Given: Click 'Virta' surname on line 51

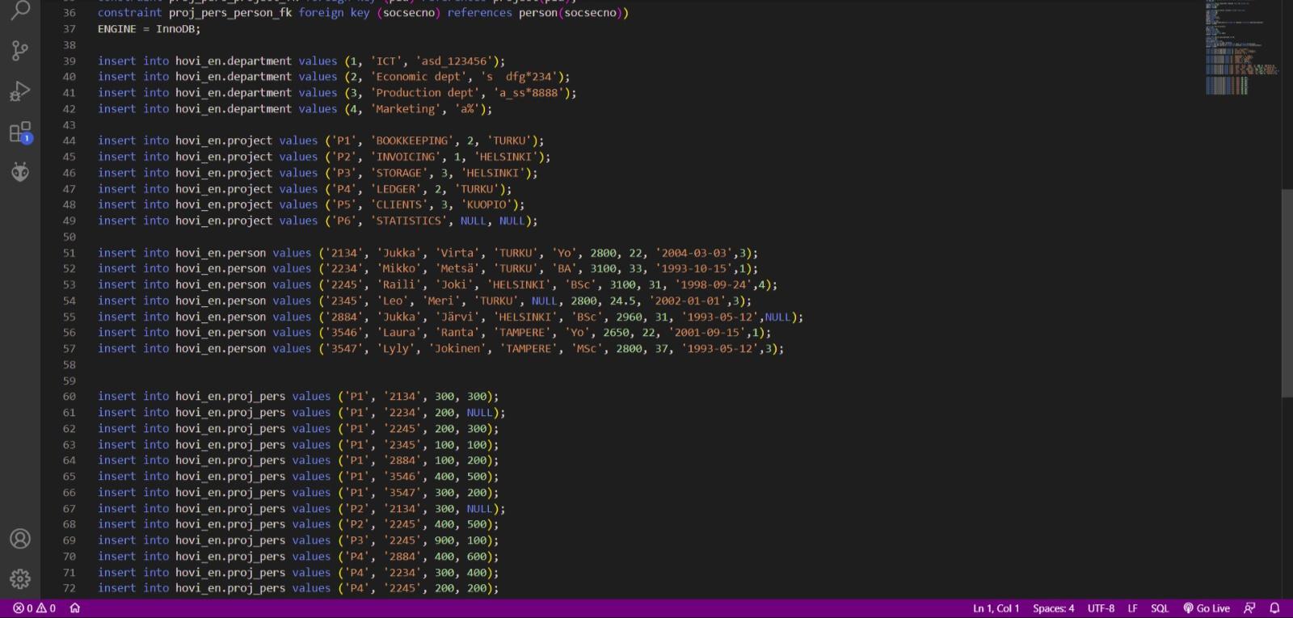Looking at the screenshot, I should click(457, 253).
